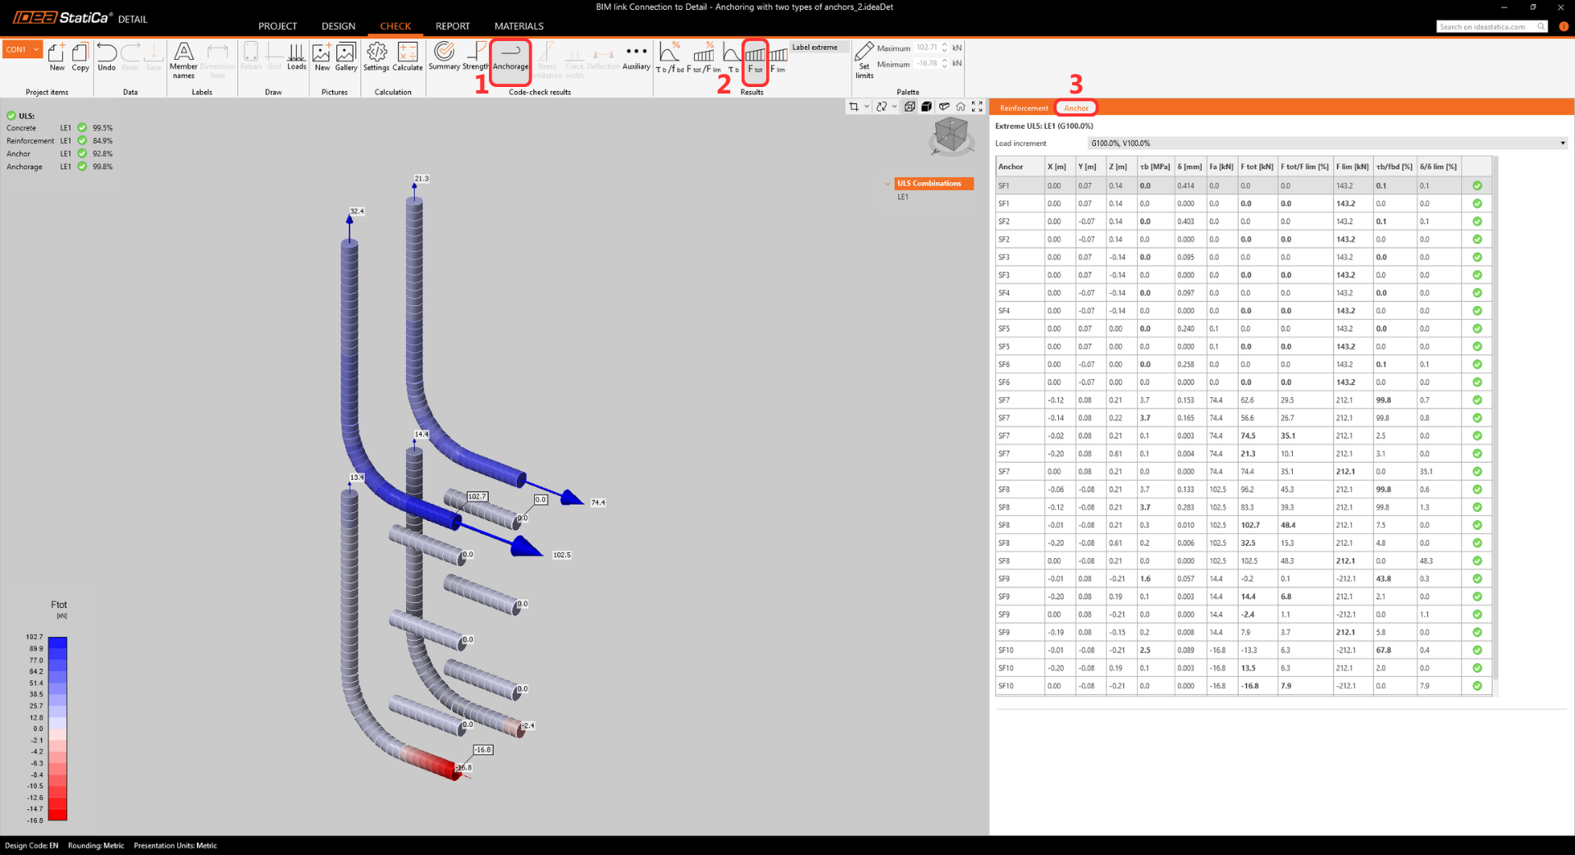The image size is (1575, 855).
Task: Toggle the Label extreme option
Action: (815, 48)
